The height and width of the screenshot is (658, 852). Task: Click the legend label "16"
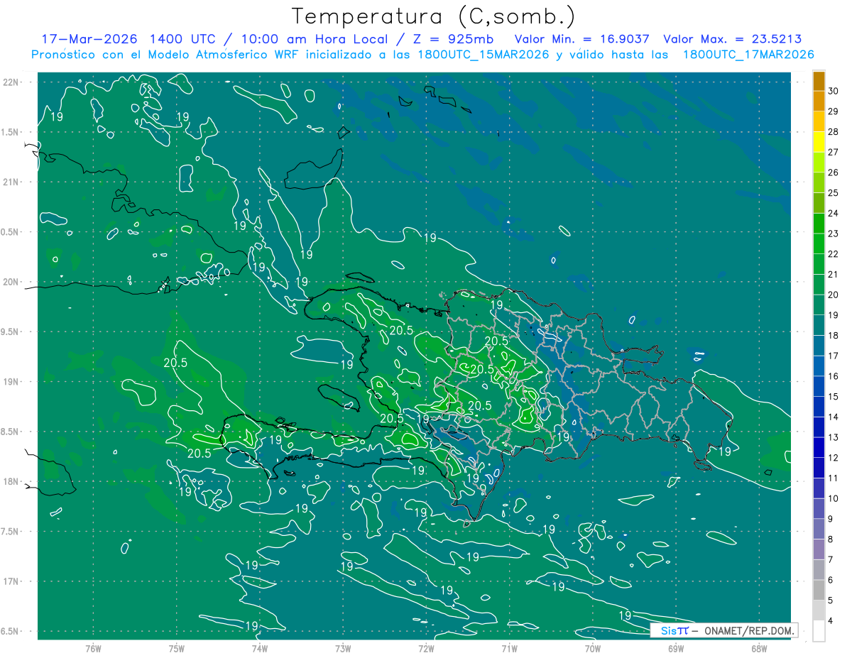coord(833,376)
